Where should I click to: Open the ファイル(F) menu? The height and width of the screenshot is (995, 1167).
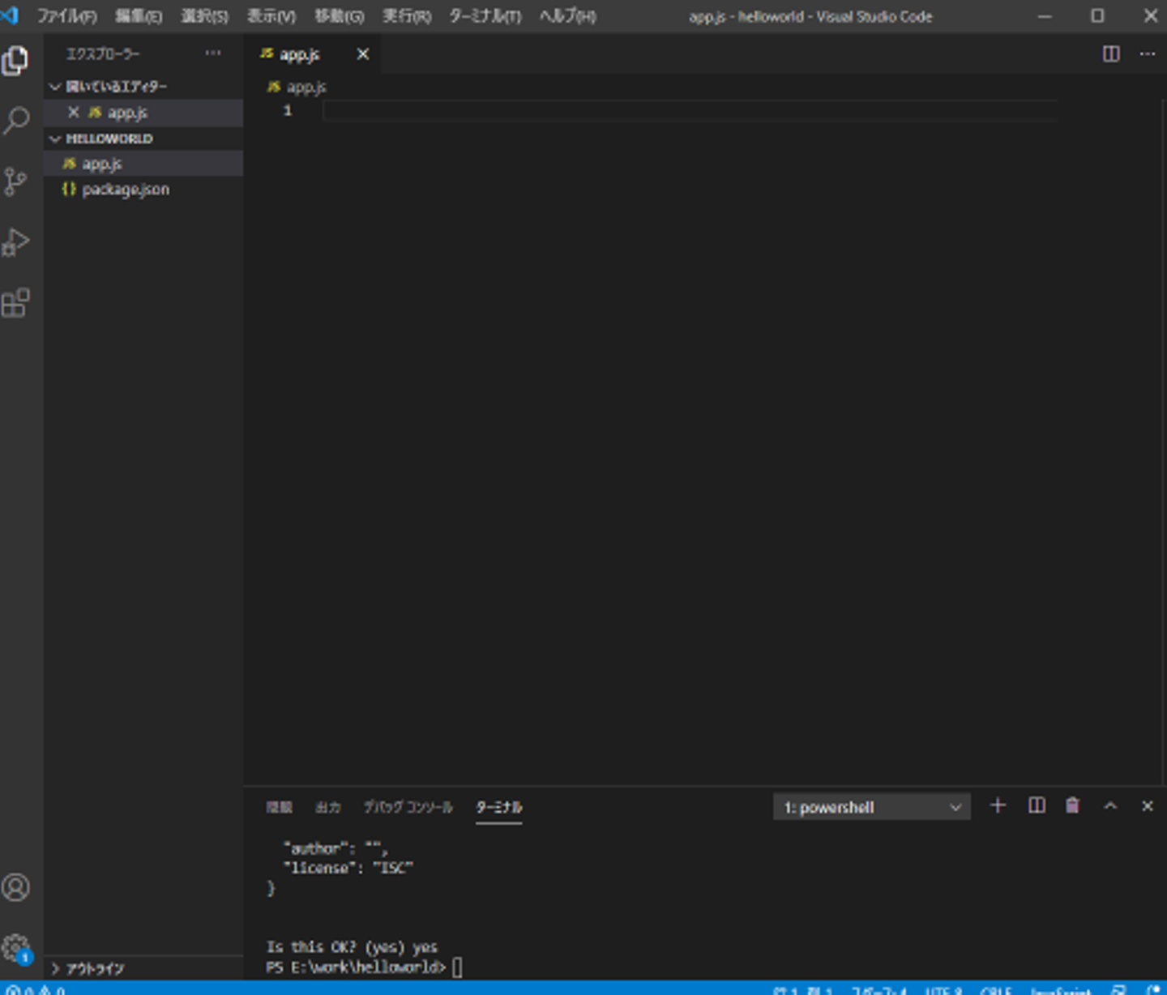[x=66, y=16]
